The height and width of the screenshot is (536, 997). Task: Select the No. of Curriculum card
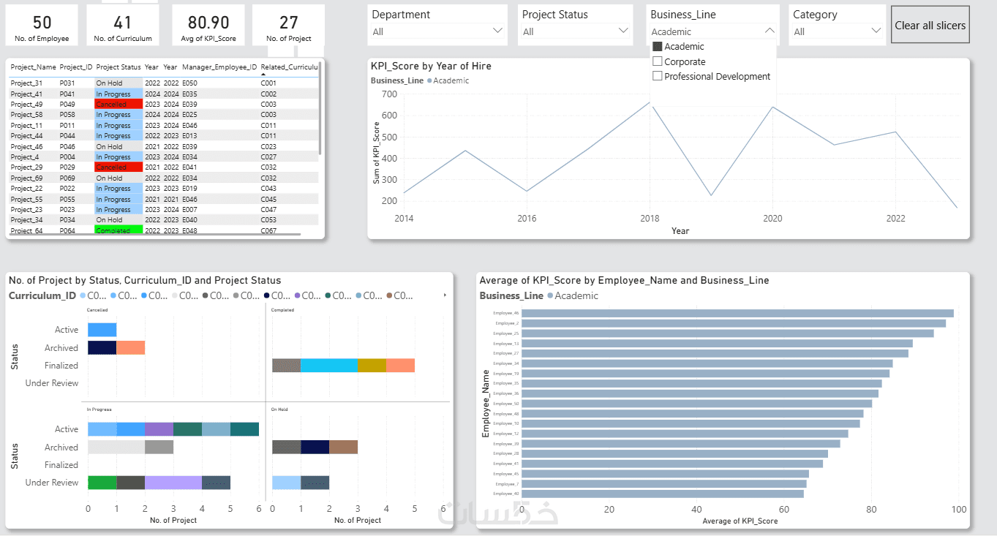[x=123, y=25]
